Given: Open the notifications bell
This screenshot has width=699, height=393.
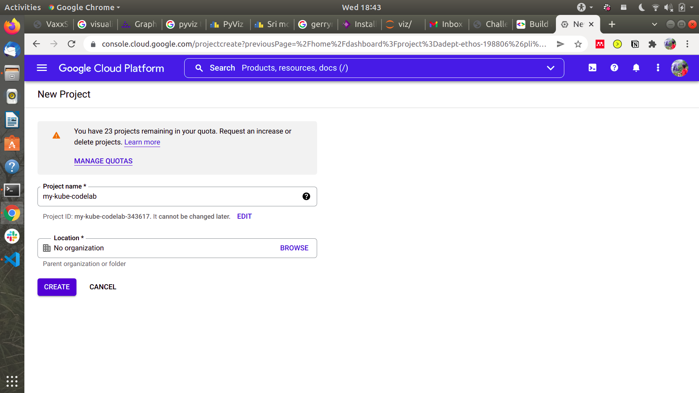Looking at the screenshot, I should pyautogui.click(x=636, y=68).
